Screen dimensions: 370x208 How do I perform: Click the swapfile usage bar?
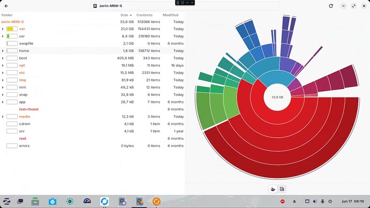12,43
